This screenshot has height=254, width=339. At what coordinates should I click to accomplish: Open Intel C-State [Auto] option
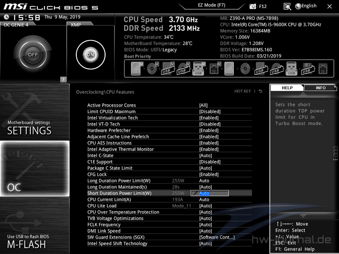point(169,155)
